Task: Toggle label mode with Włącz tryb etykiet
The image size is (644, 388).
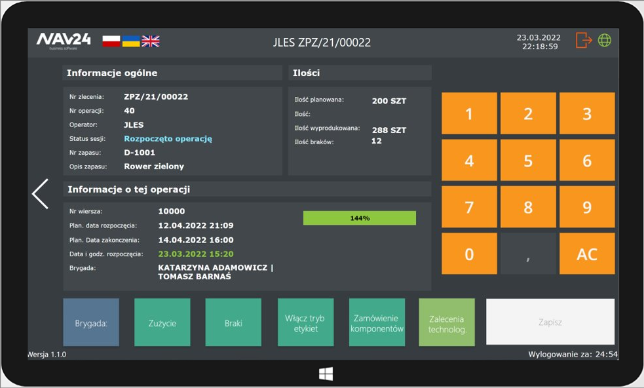Action: [305, 322]
